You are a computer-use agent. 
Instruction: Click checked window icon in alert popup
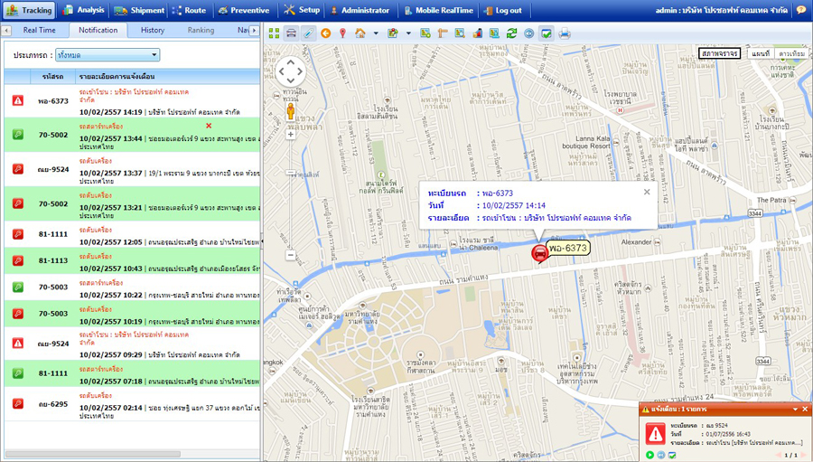672,455
